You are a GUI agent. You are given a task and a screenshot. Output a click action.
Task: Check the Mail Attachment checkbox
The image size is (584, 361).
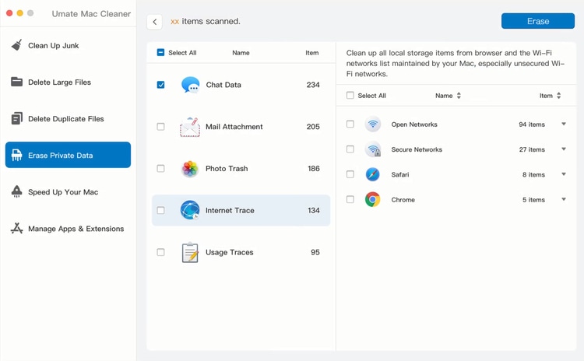(x=160, y=127)
